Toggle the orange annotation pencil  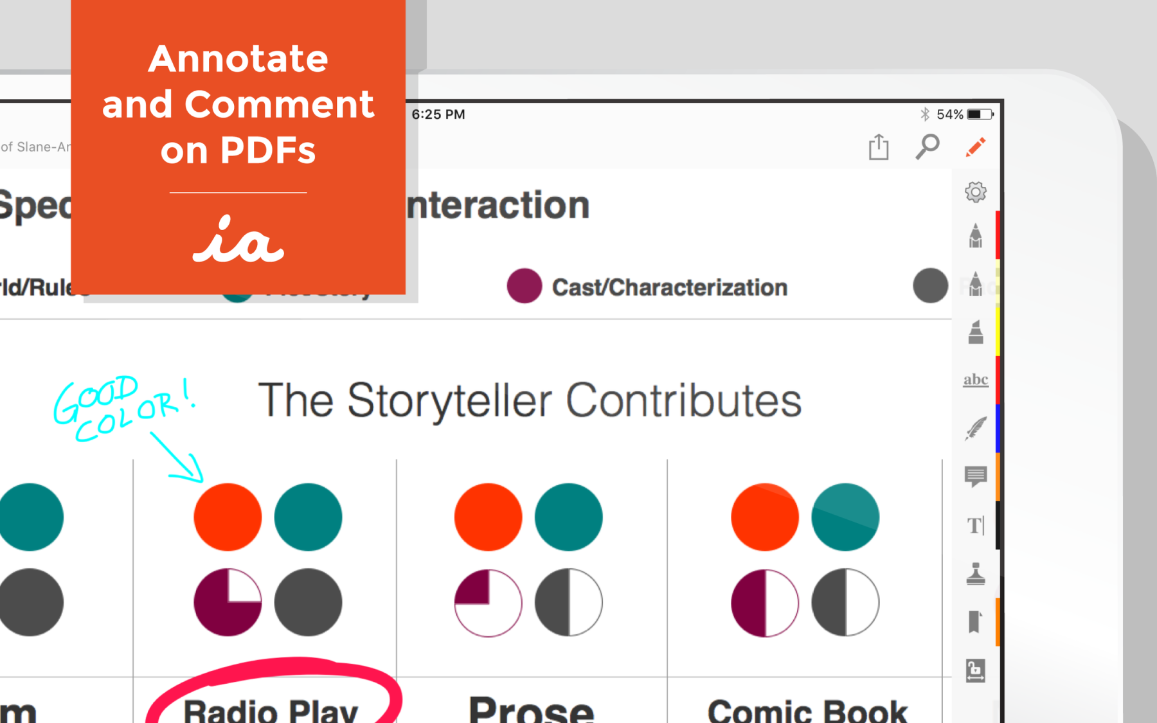tap(975, 147)
